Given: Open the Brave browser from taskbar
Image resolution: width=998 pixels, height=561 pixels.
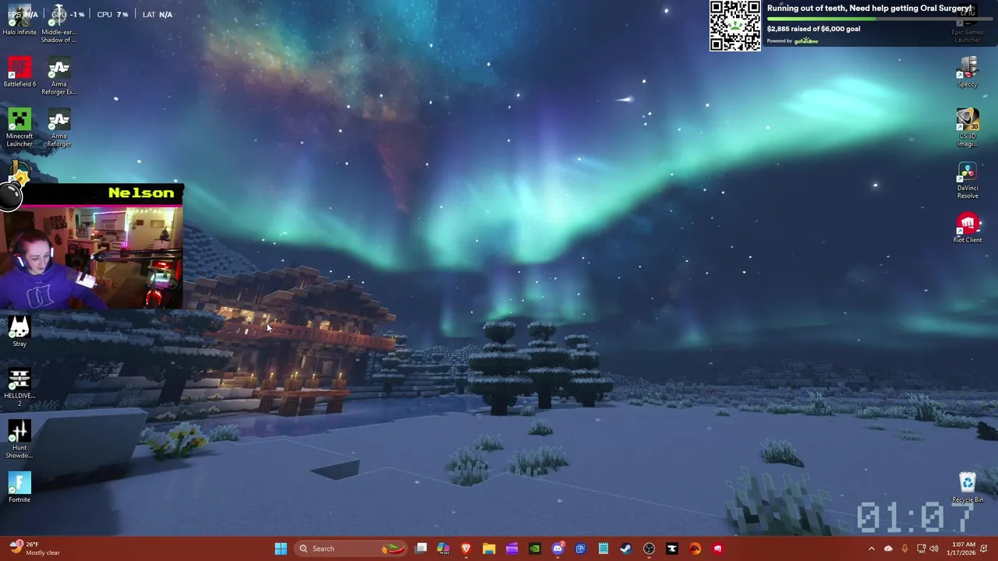Looking at the screenshot, I should [466, 549].
